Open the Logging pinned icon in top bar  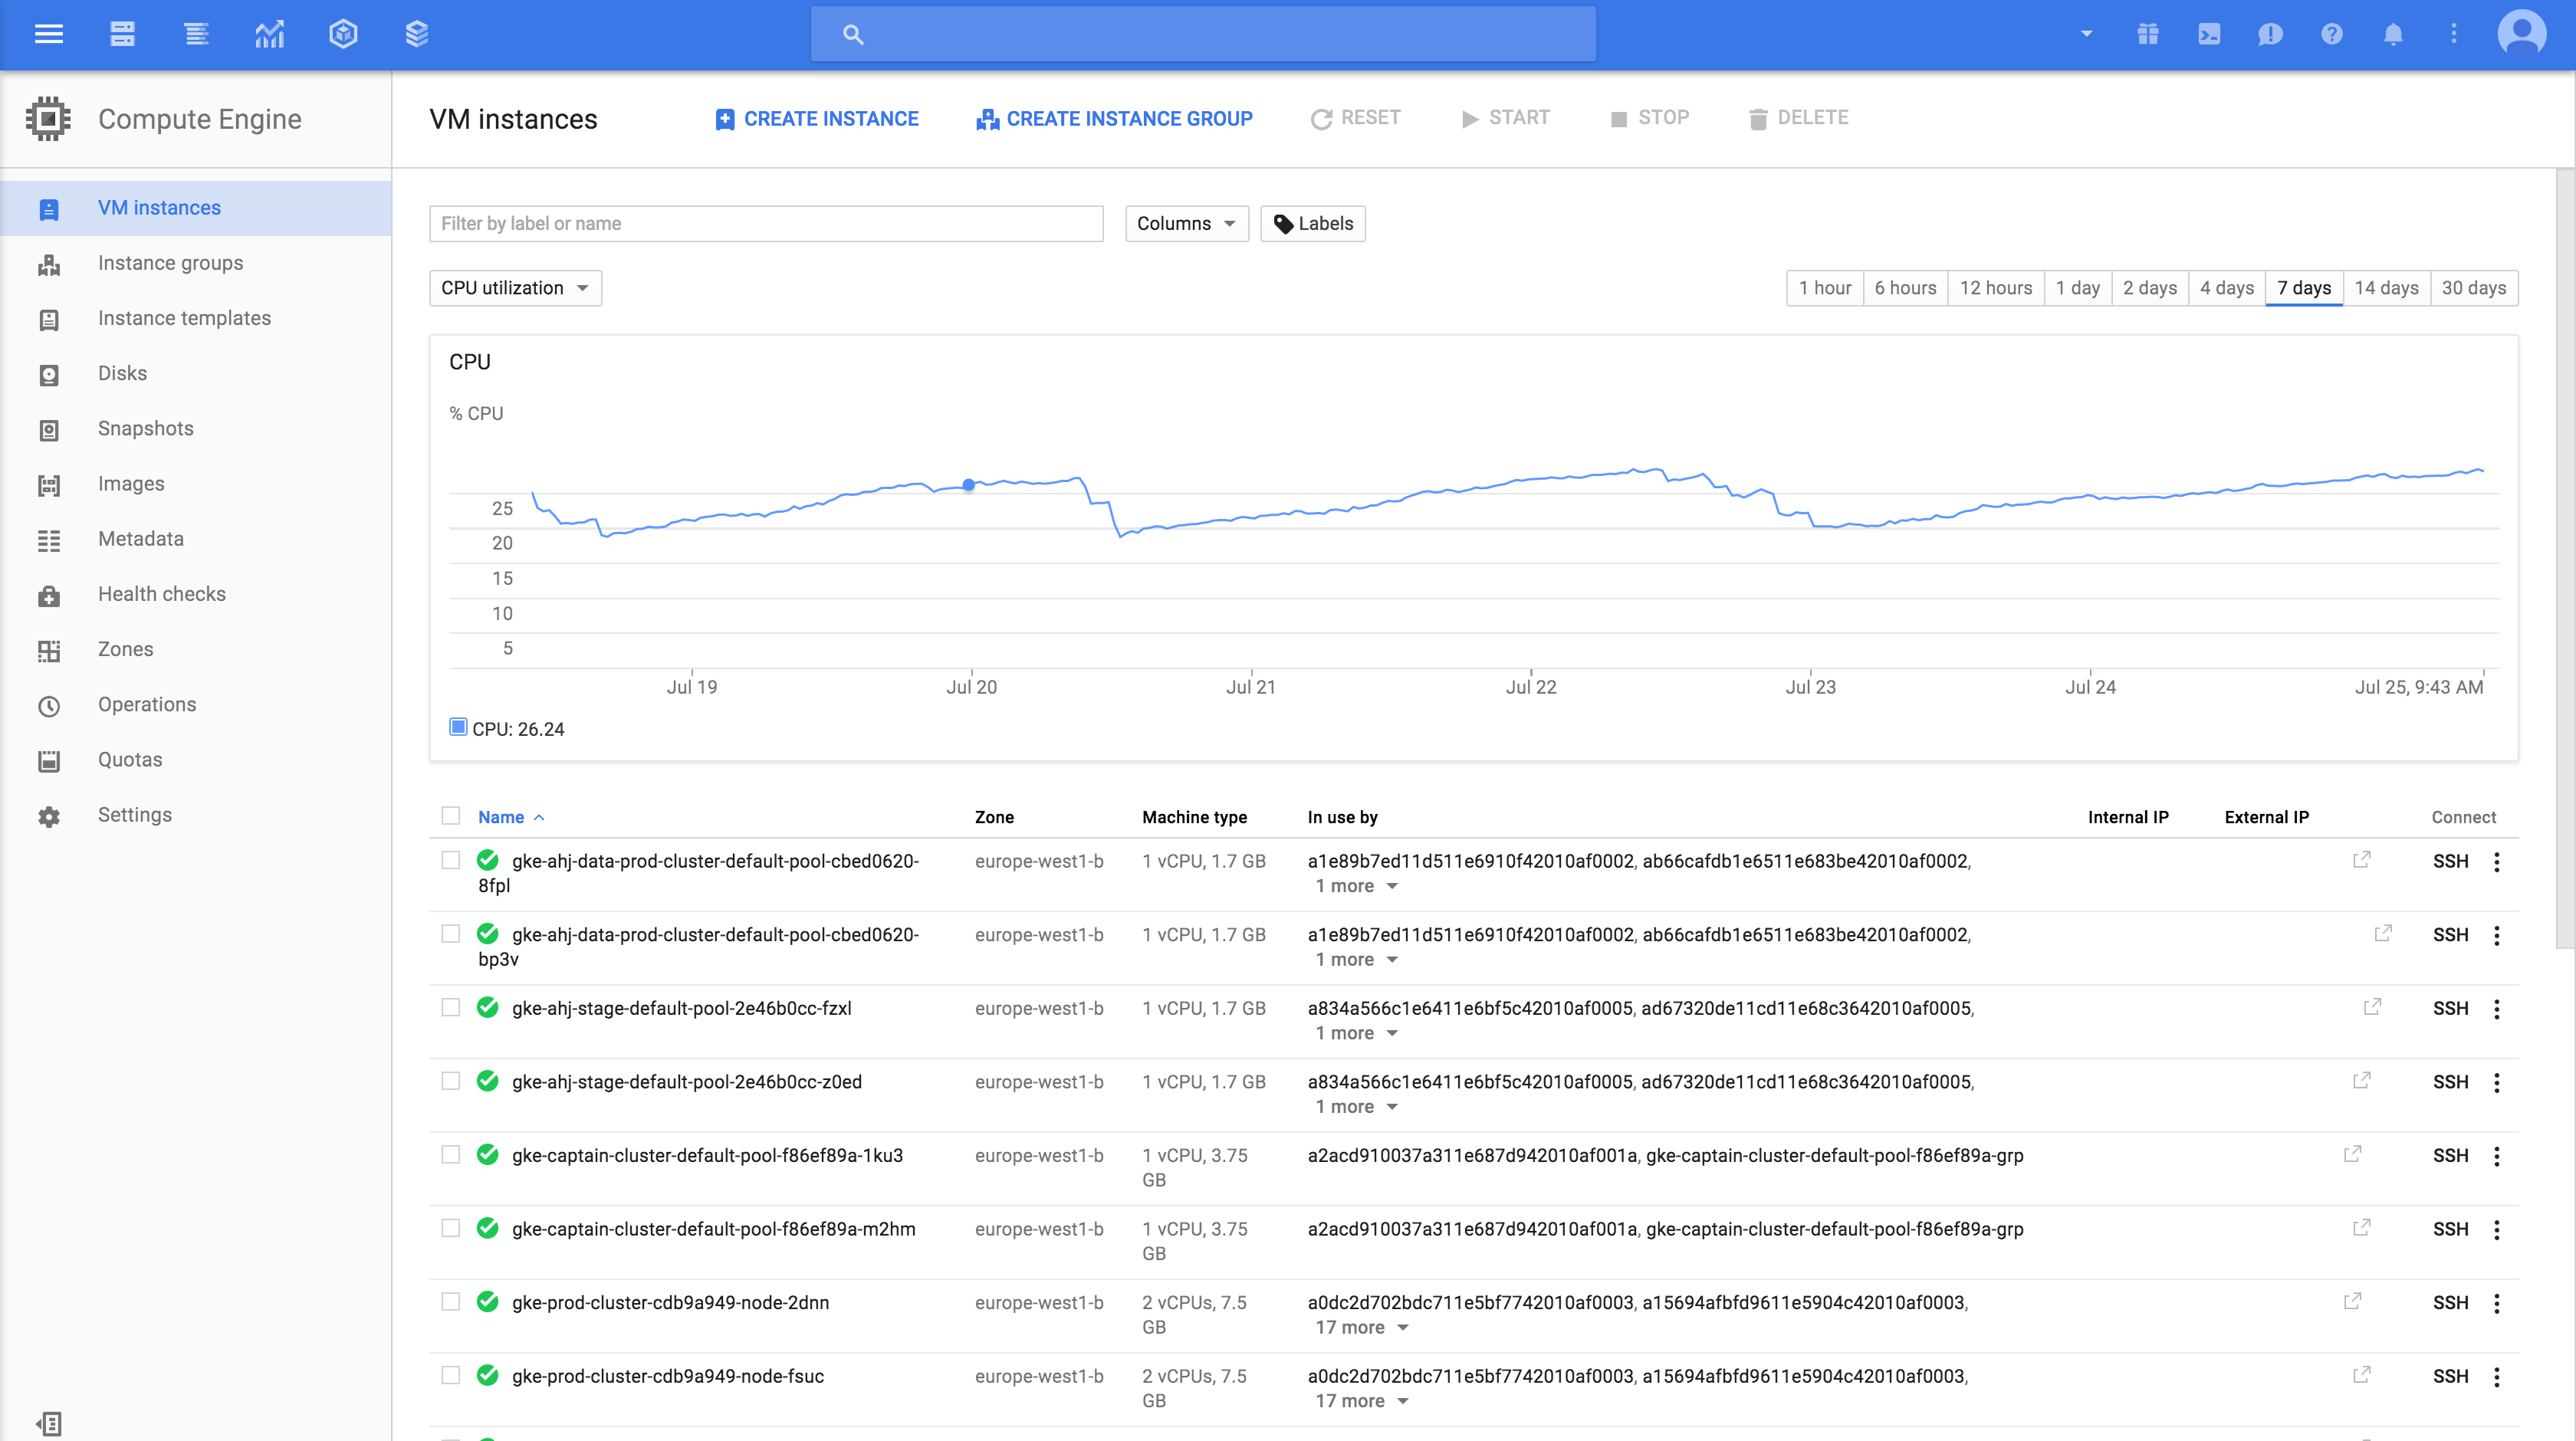(x=196, y=34)
